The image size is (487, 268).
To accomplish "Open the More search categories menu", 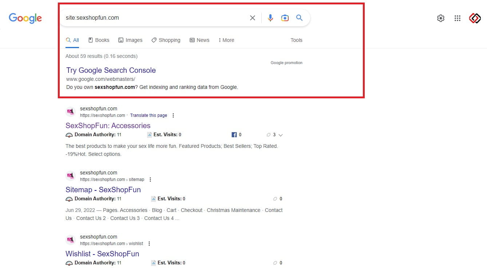I will coord(226,40).
